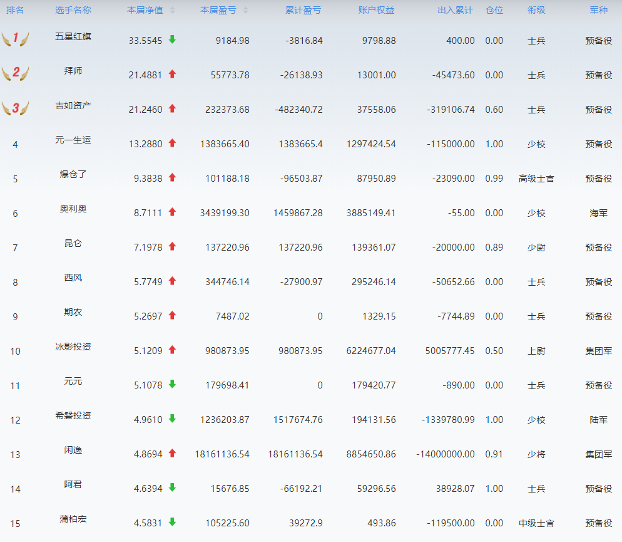Viewport: 622px width, 542px height.
Task: Click red up arrow next to 5.7749
Action: [x=172, y=281]
